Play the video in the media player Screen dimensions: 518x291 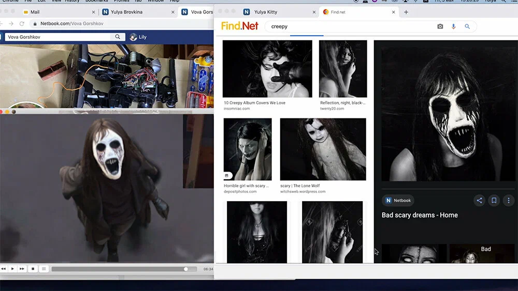[12, 269]
